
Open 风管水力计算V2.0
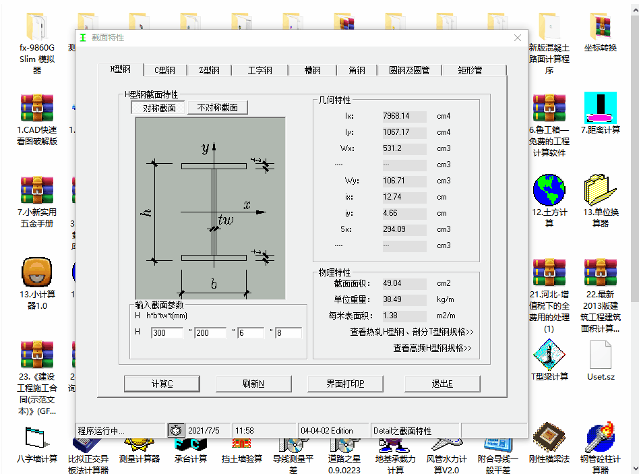(446, 448)
